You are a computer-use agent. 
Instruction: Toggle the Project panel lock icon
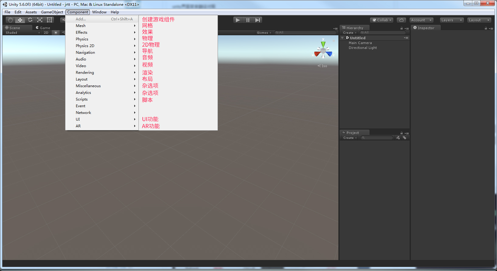[x=401, y=133]
